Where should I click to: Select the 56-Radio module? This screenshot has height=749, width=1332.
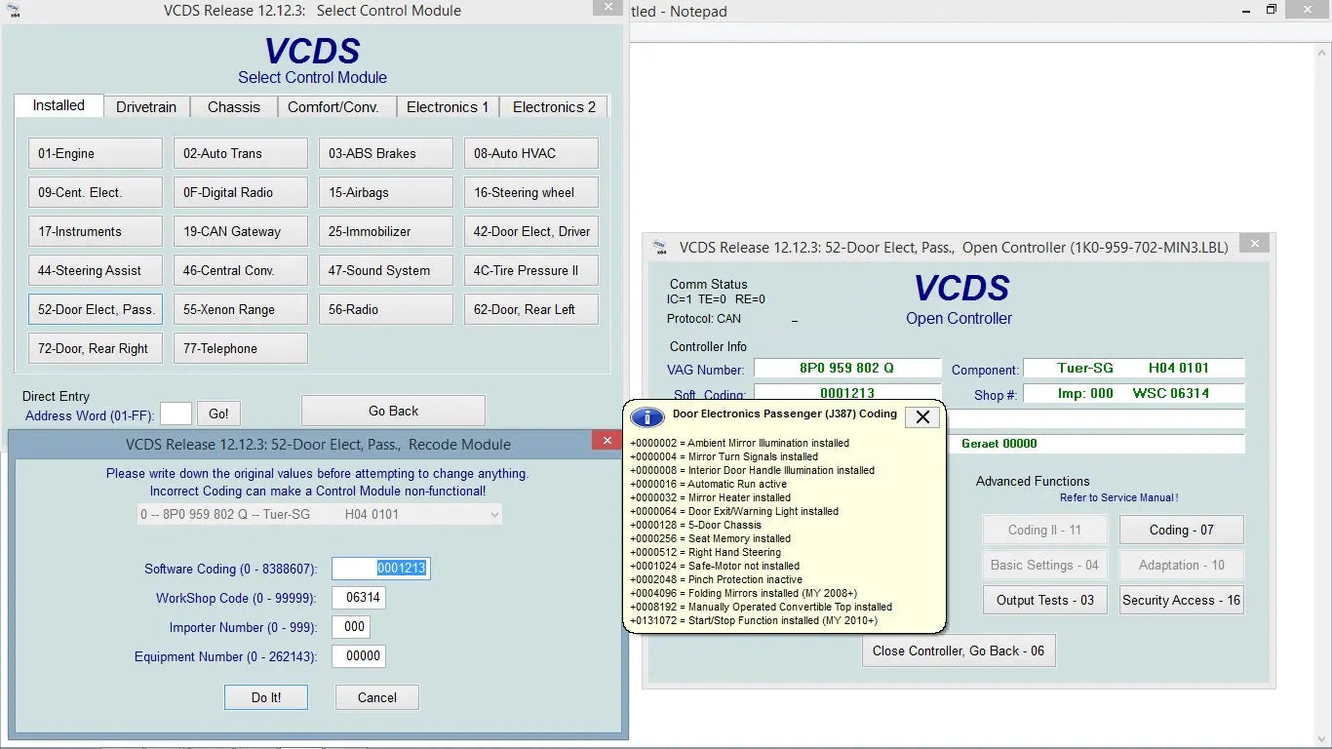(385, 309)
